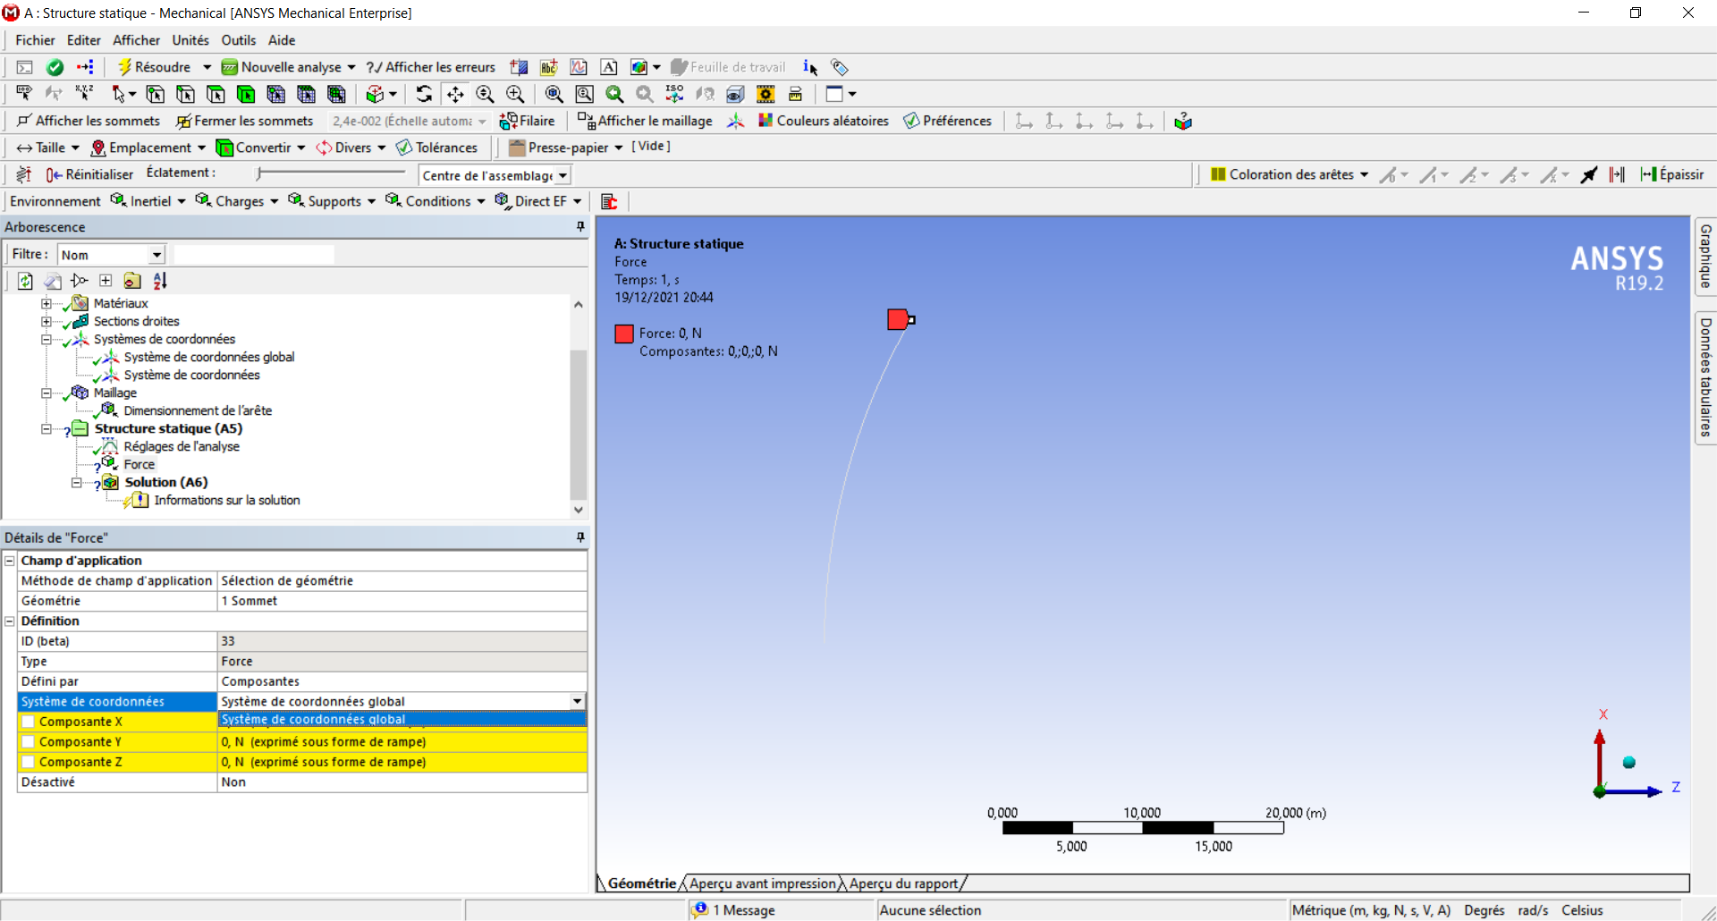
Task: Click the Zoom to fit magnifier icon
Action: click(x=554, y=94)
